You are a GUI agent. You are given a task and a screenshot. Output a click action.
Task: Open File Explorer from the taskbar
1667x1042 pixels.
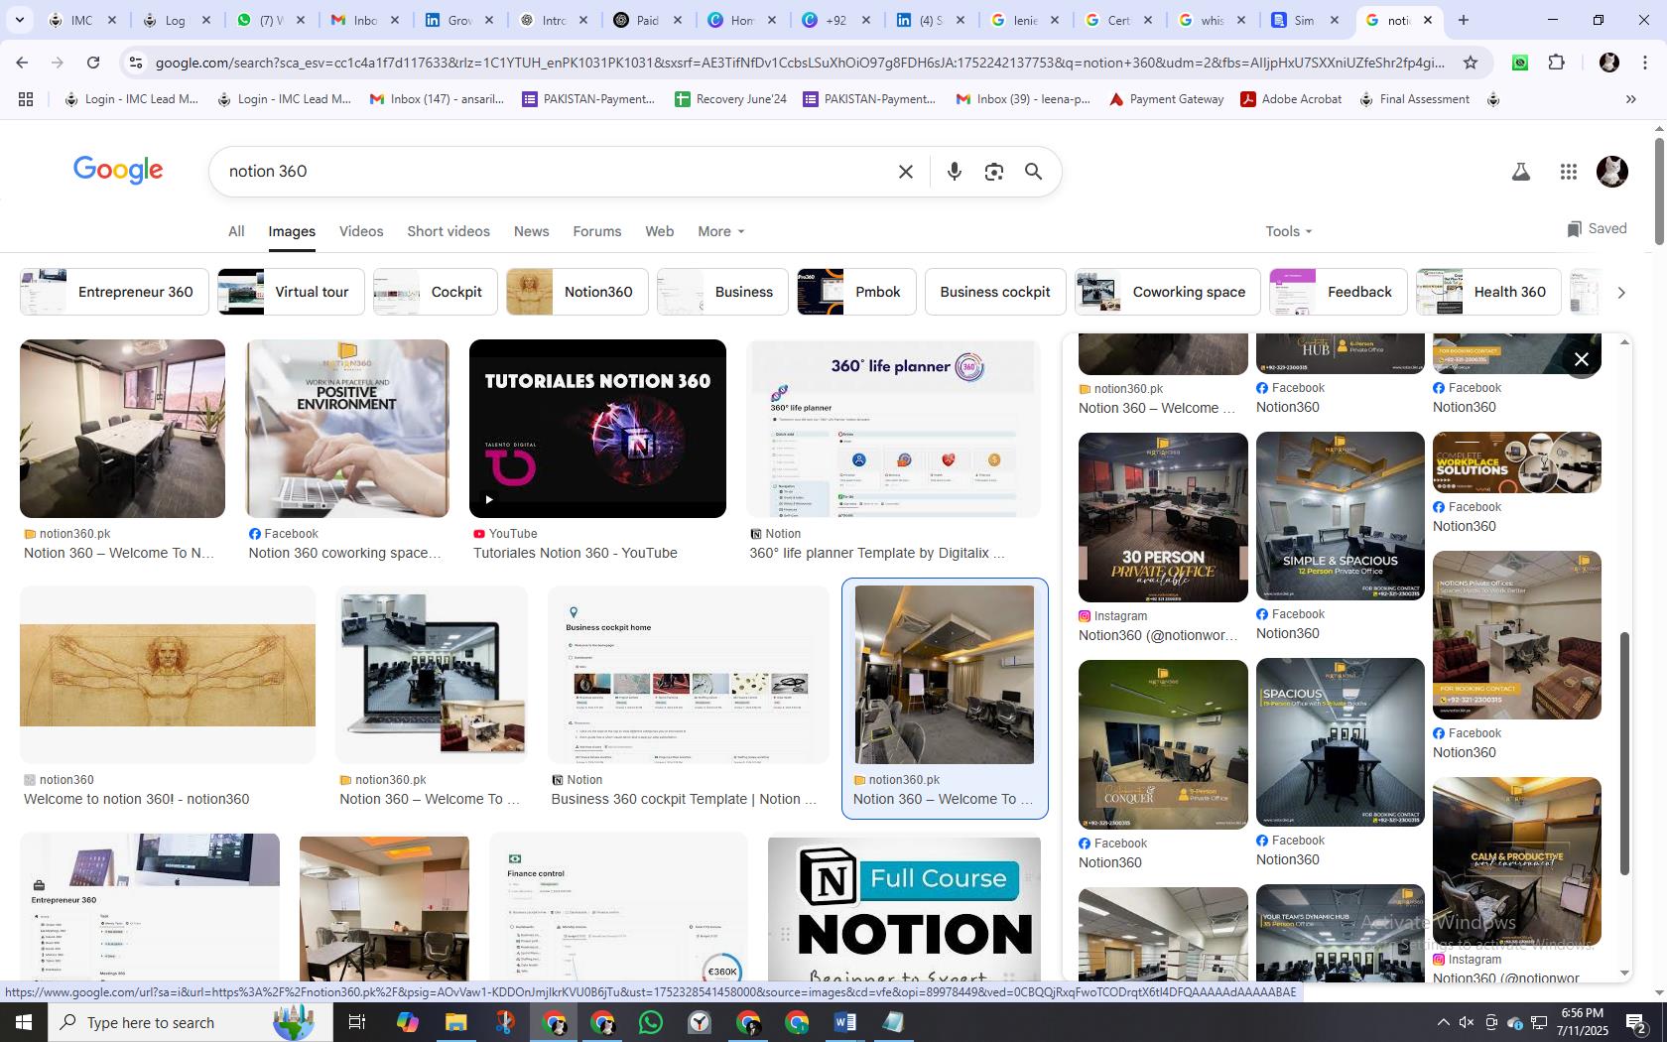[455, 1022]
